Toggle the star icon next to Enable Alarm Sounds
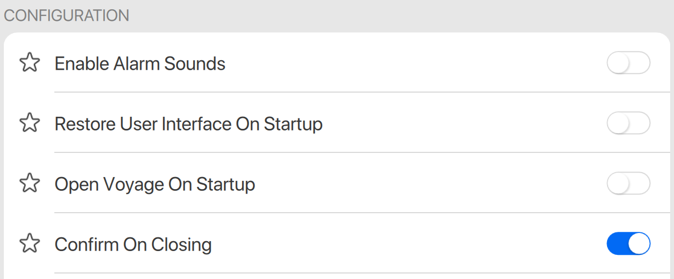Screen dimensions: 674x279 [30, 63]
